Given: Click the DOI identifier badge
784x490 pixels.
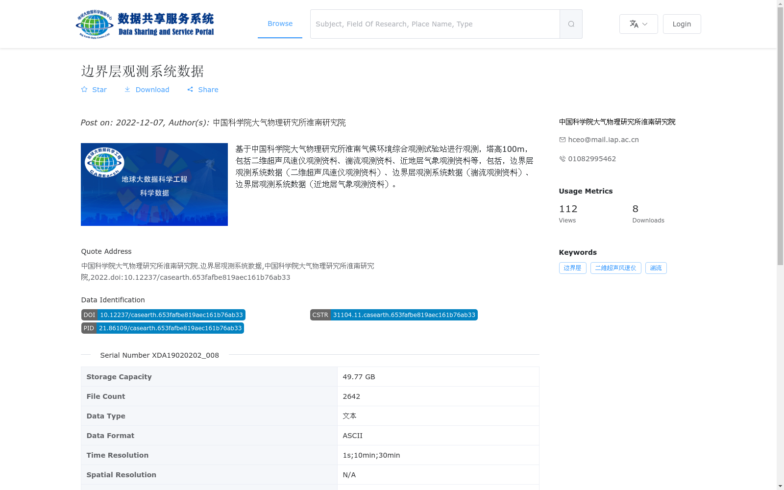Looking at the screenshot, I should click(163, 315).
